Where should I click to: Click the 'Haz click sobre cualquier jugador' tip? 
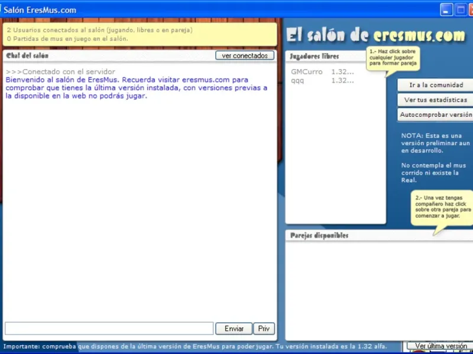(x=393, y=57)
